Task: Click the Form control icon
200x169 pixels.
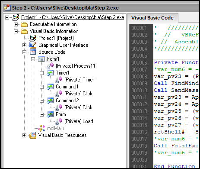Action: coord(50,114)
